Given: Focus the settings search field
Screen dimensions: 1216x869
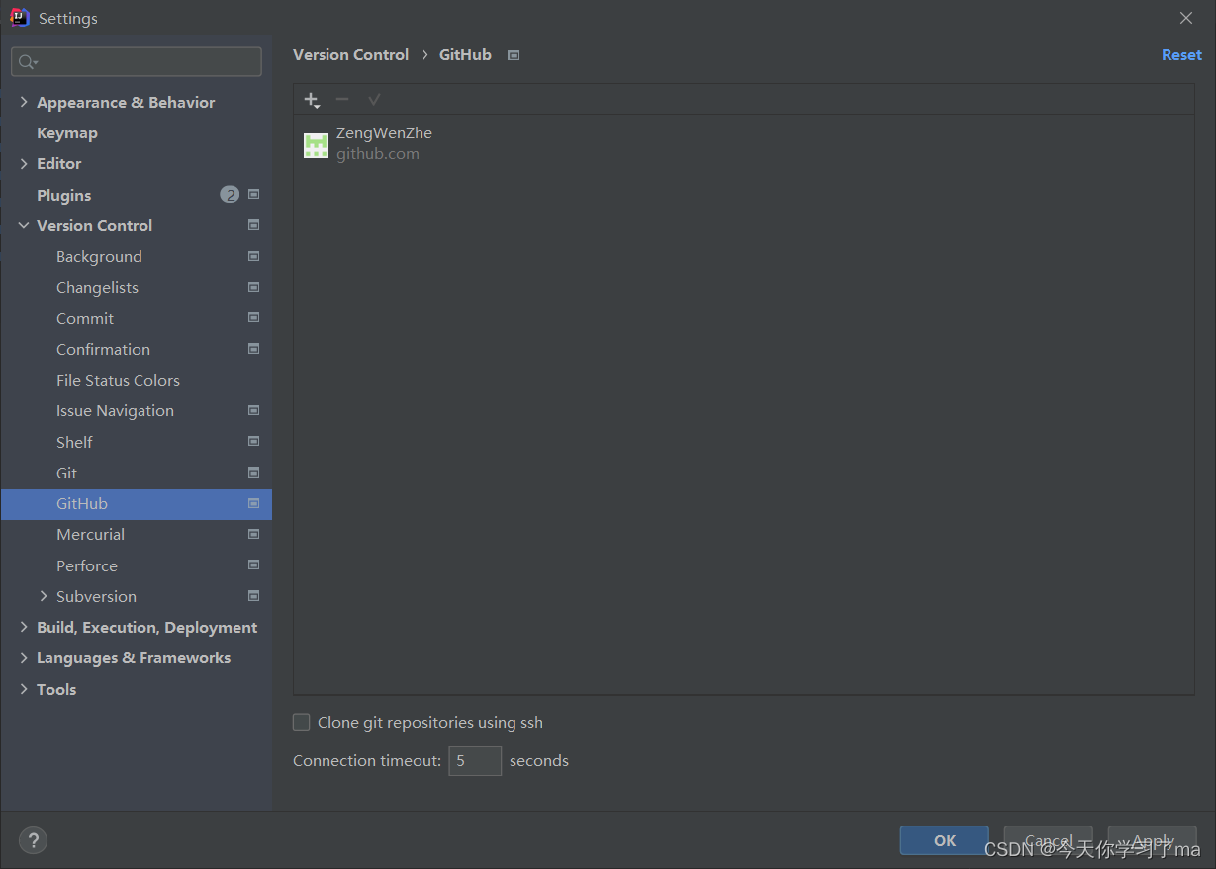Looking at the screenshot, I should pos(137,61).
